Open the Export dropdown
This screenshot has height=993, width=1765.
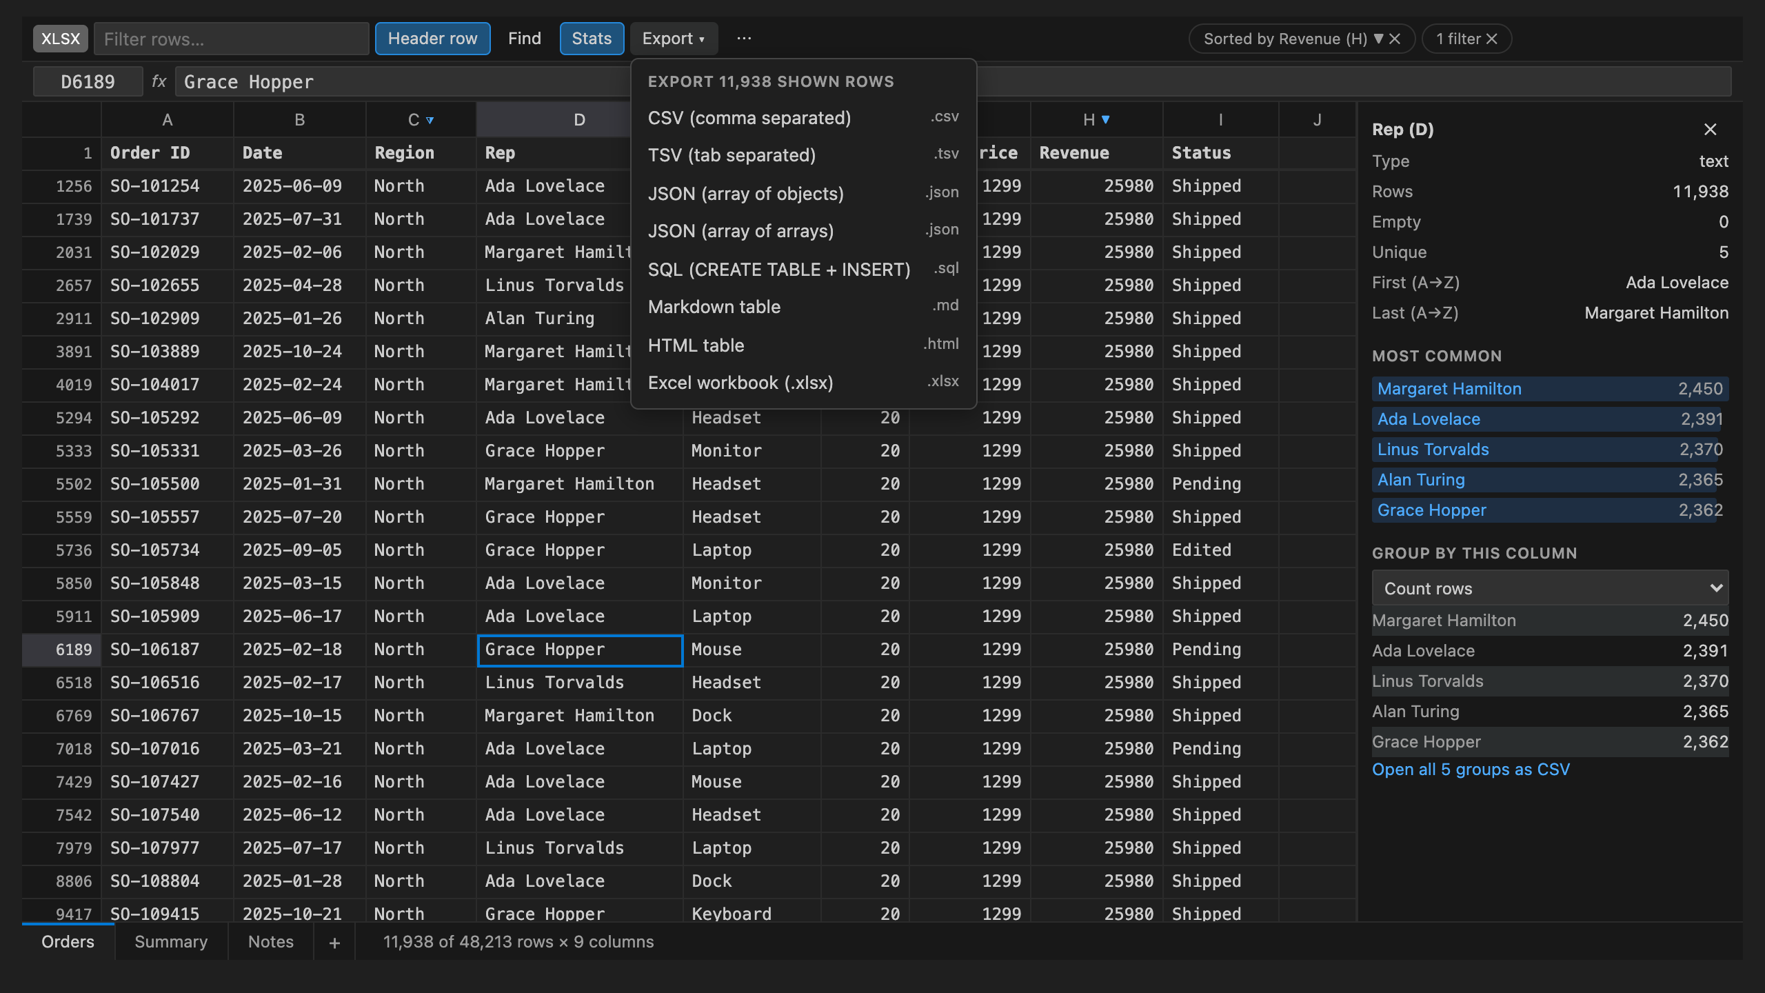point(674,39)
